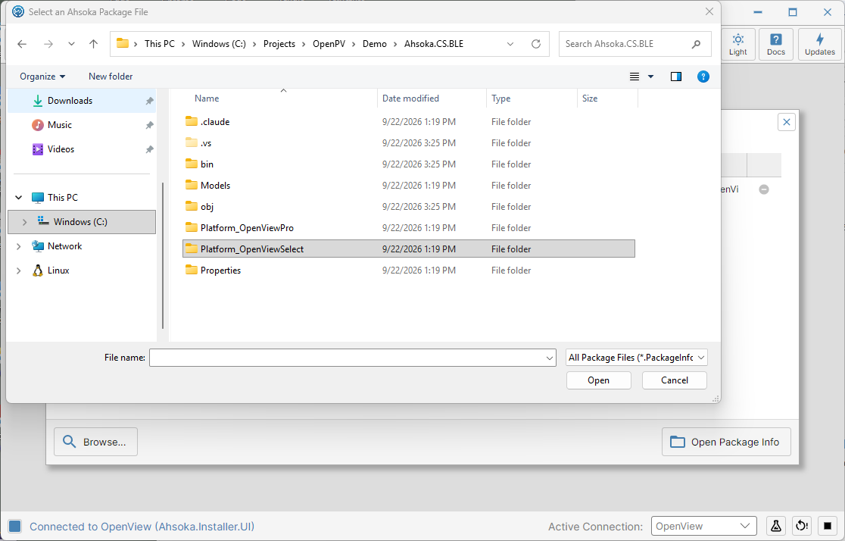Open file dialog help
This screenshot has height=541, width=845.
(703, 77)
